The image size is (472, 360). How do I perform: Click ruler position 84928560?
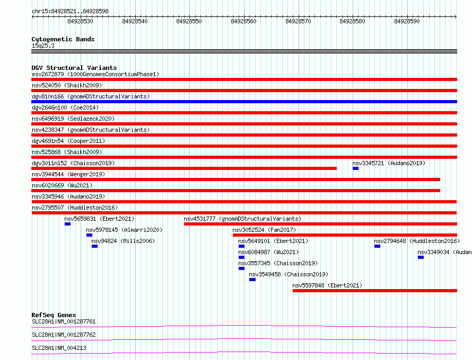[x=243, y=21]
